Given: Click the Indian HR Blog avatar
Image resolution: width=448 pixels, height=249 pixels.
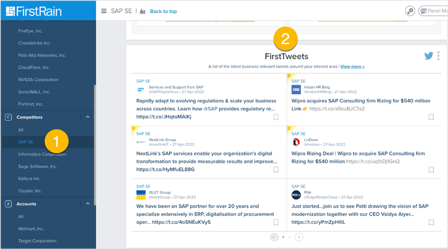Looking at the screenshot, I should pos(296,89).
